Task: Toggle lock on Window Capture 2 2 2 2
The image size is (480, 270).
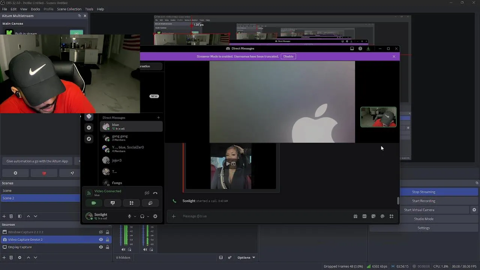Action: pos(107,232)
